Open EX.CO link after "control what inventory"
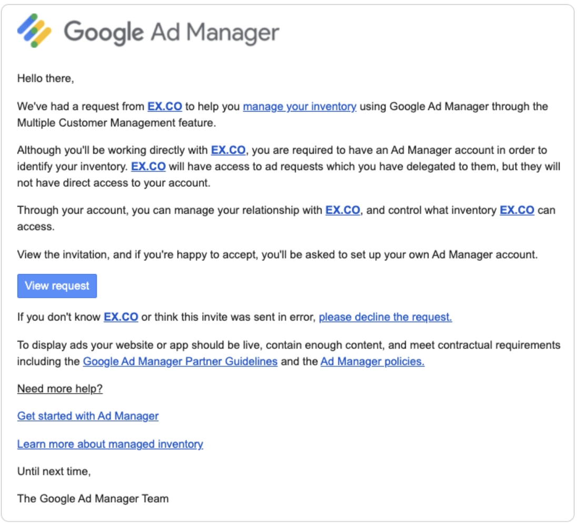 [516, 210]
